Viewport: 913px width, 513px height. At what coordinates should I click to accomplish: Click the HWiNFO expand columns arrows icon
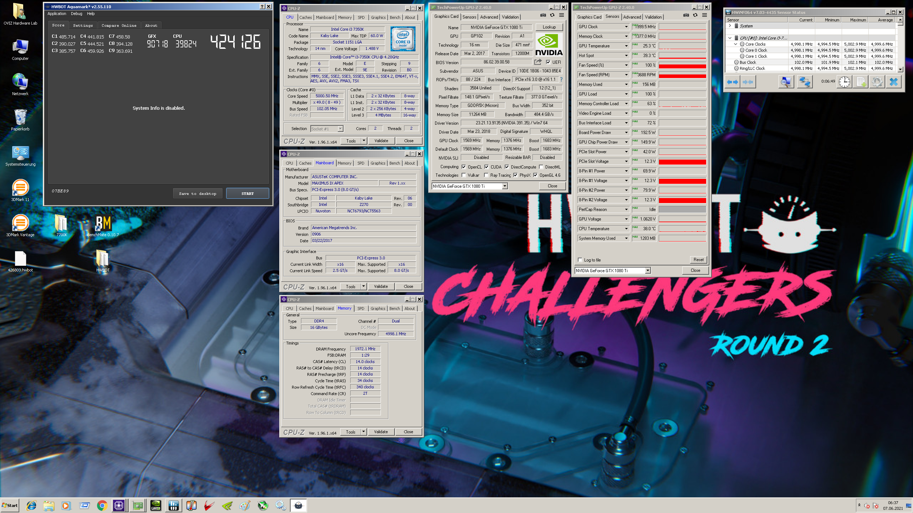click(732, 82)
